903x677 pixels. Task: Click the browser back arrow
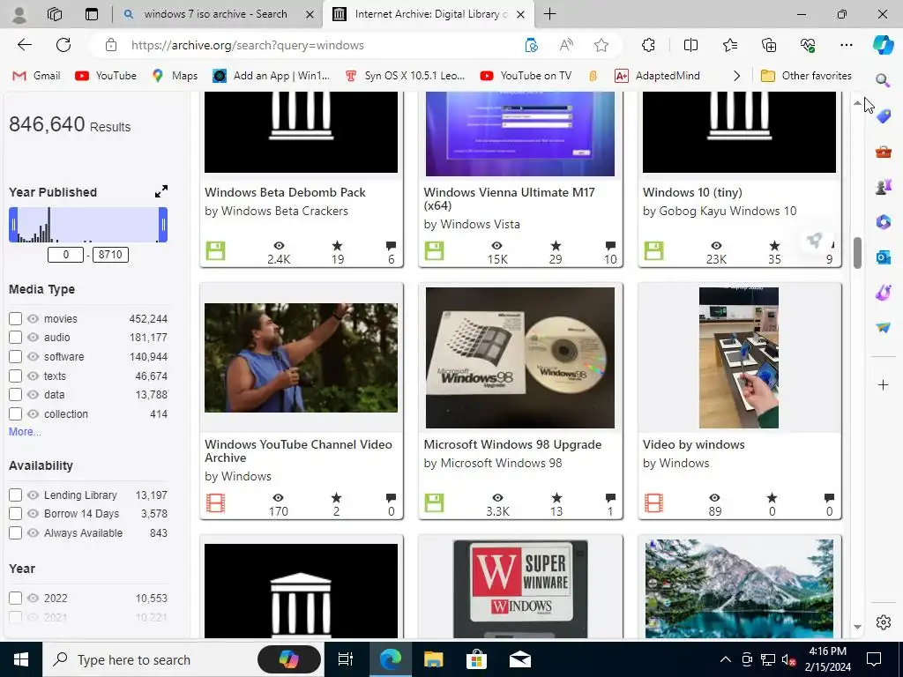point(24,45)
